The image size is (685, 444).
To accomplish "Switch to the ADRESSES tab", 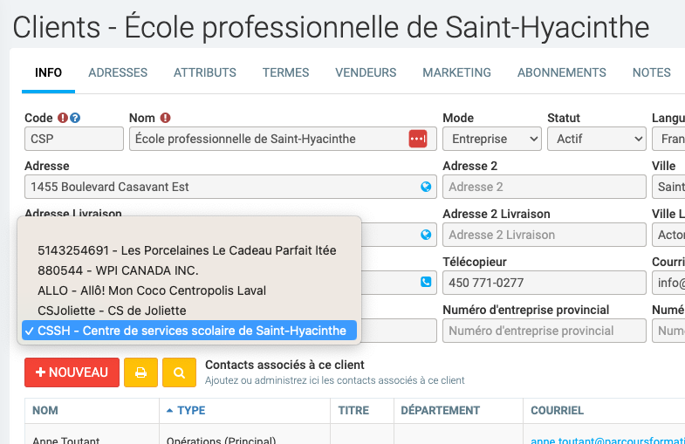I will 118,72.
